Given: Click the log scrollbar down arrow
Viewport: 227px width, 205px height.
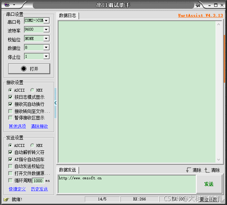Looking at the screenshot, I should [218, 159].
